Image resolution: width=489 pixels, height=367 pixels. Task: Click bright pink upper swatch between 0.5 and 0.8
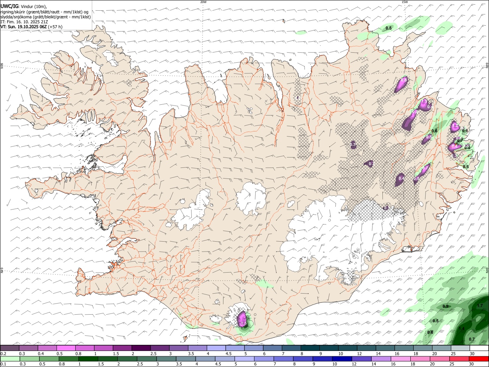pos(66,348)
